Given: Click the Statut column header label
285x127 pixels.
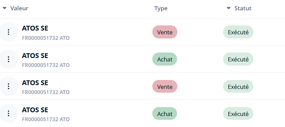Looking at the screenshot, I should (x=243, y=8).
